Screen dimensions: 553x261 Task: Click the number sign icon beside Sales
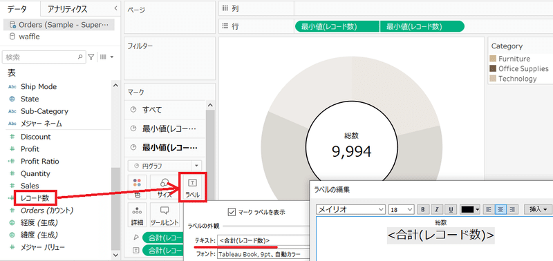pos(12,186)
